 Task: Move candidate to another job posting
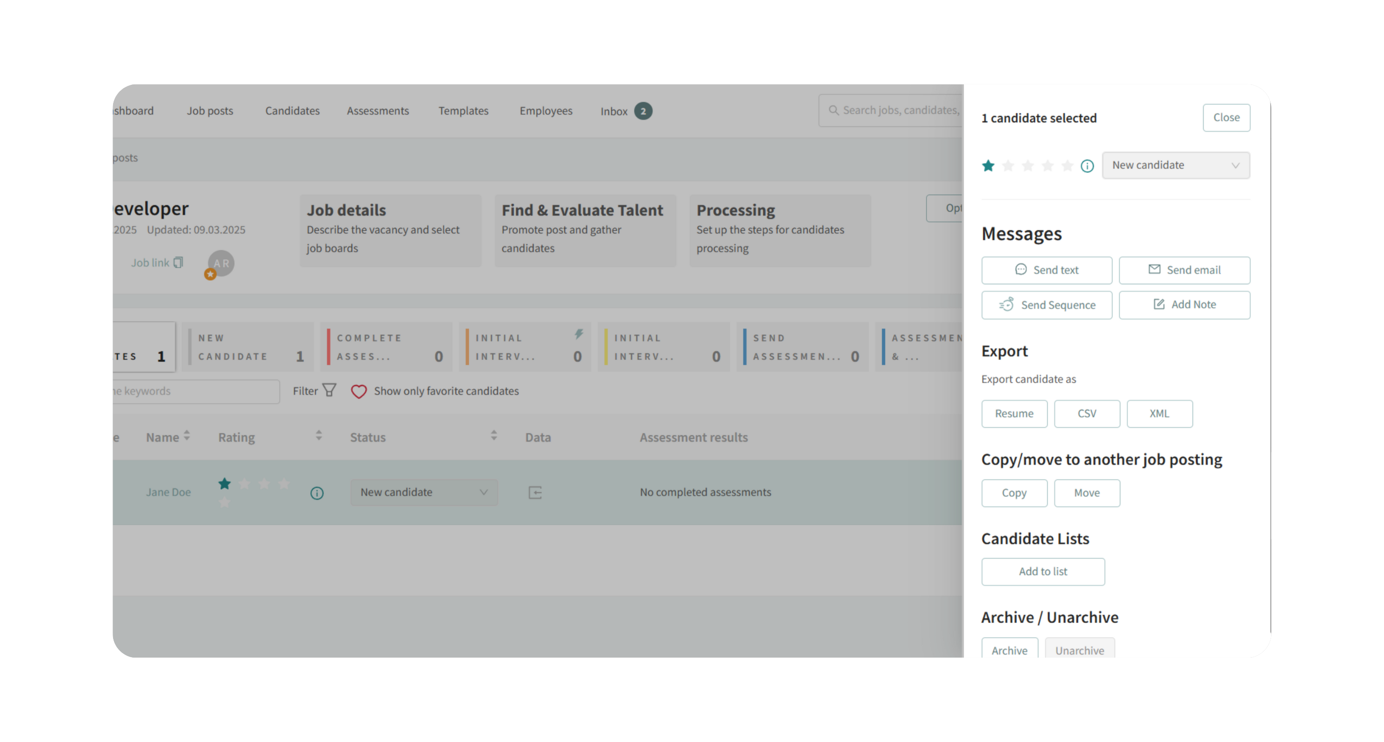coord(1087,493)
